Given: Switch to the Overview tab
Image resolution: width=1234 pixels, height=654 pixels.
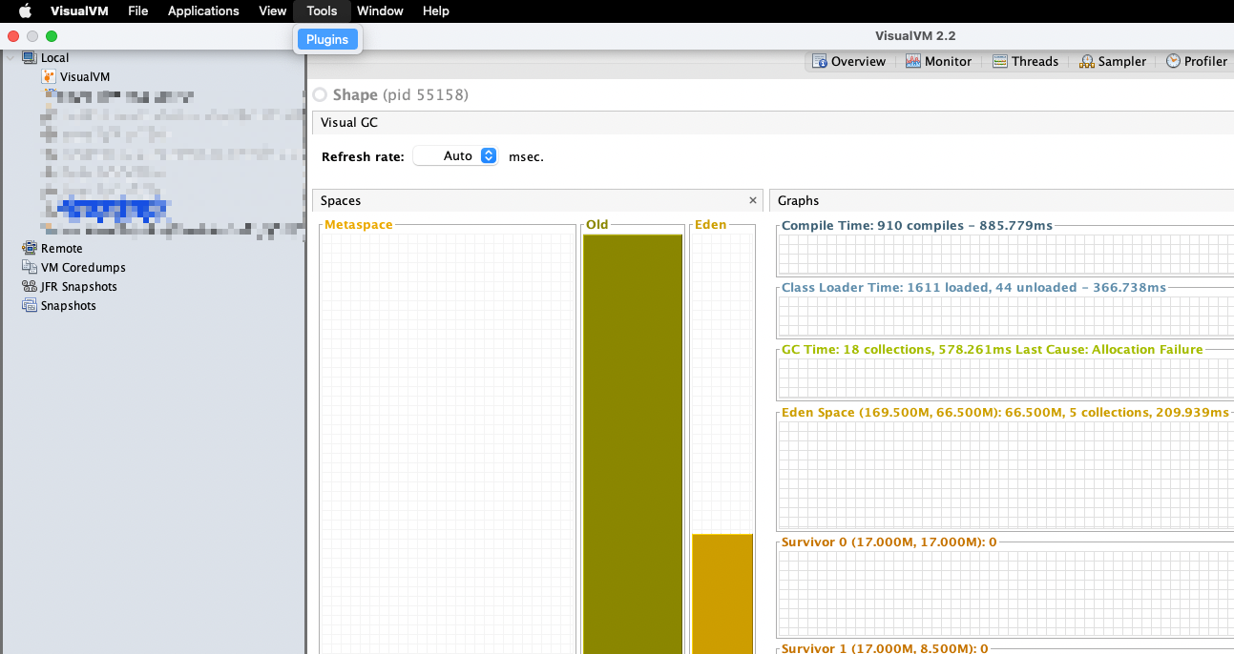Looking at the screenshot, I should tap(849, 61).
